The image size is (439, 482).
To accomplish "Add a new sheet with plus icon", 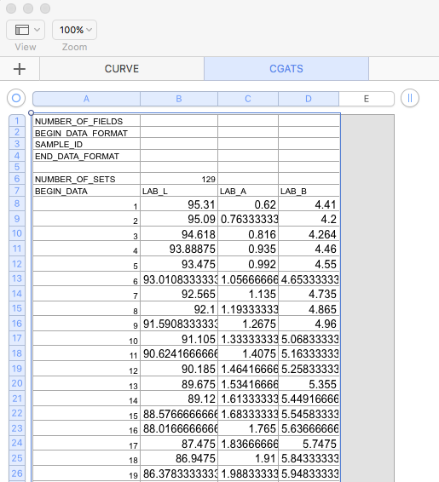I will coord(20,69).
